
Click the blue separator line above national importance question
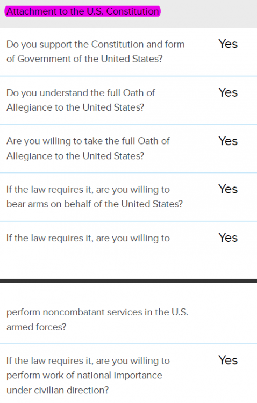pyautogui.click(x=128, y=344)
